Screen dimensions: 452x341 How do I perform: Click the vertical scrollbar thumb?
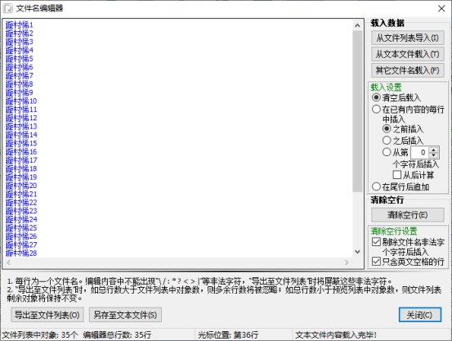coord(357,111)
